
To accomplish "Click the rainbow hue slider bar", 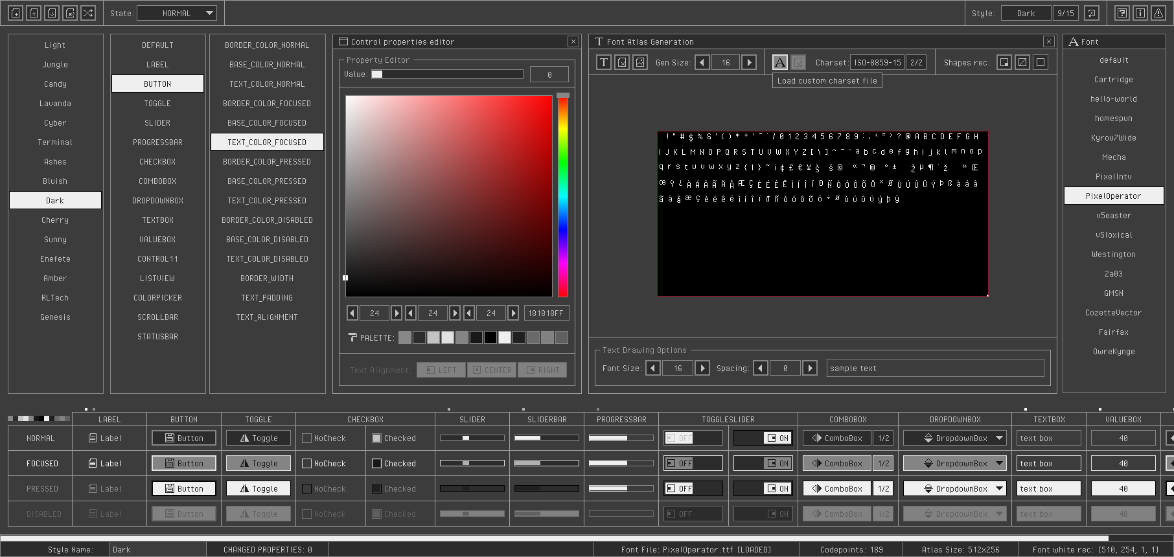I will [563, 194].
